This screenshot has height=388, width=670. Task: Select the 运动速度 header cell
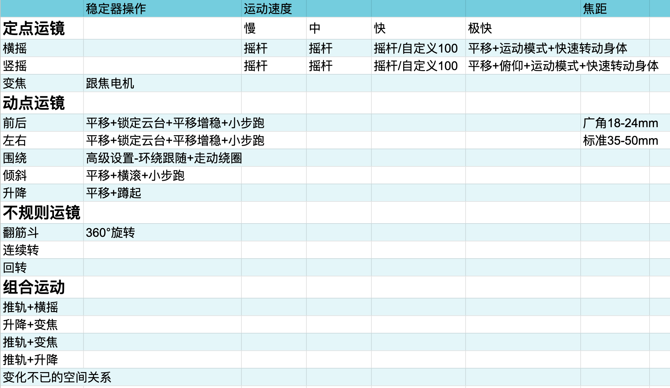point(274,8)
